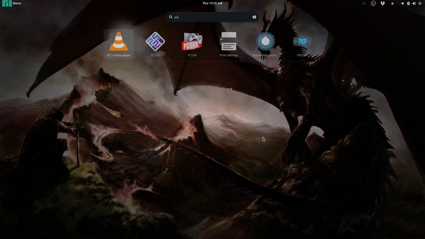Click the power icon in top bar
Image resolution: width=425 pixels, height=239 pixels.
(420, 3)
